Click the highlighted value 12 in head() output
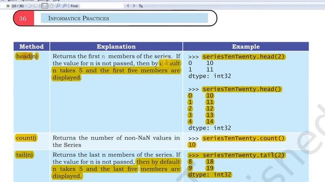The image size is (325, 182). pos(210,109)
